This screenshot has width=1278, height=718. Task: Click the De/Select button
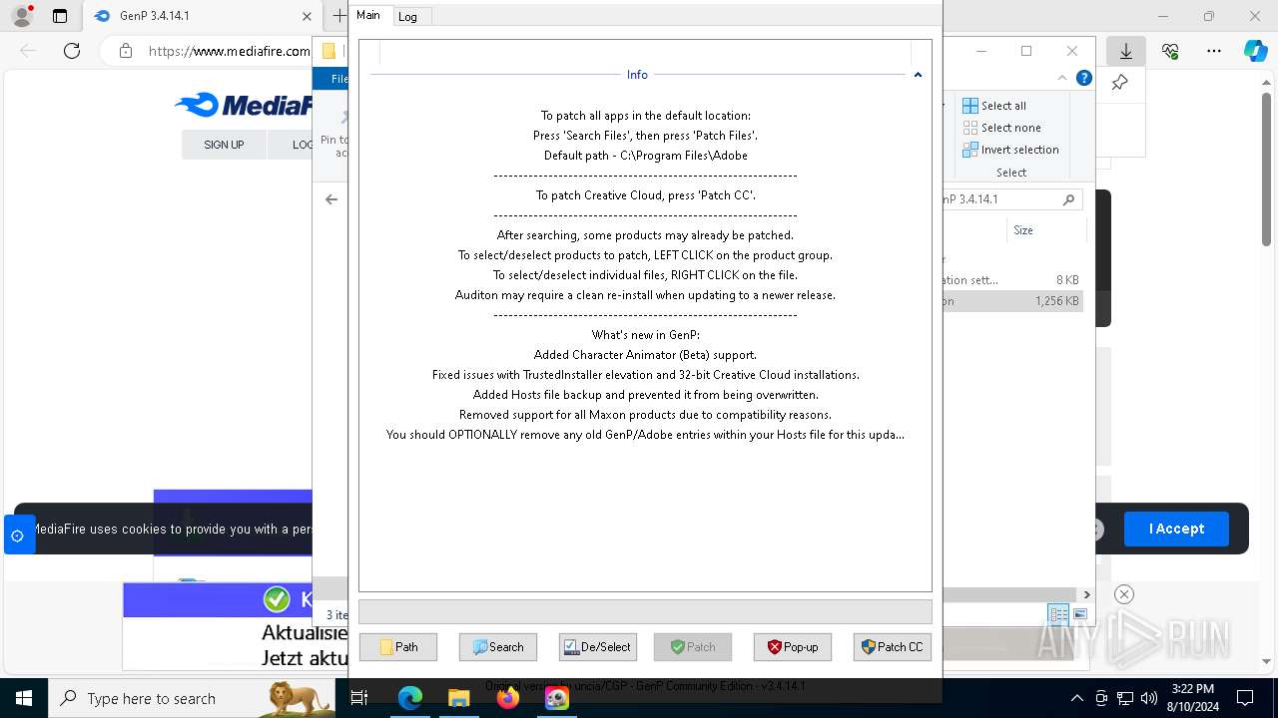(x=597, y=647)
